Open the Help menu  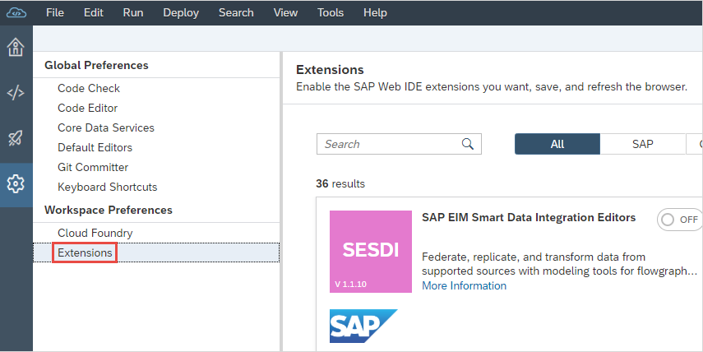(x=375, y=12)
